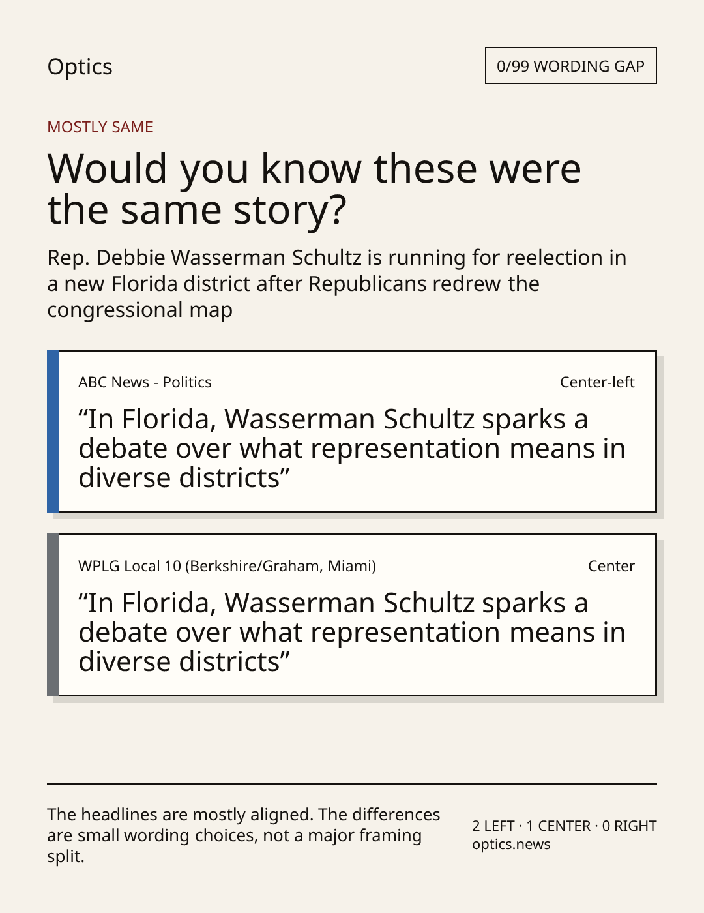Click the blue bias stripe on ABC card
704x913 pixels.
53,431
